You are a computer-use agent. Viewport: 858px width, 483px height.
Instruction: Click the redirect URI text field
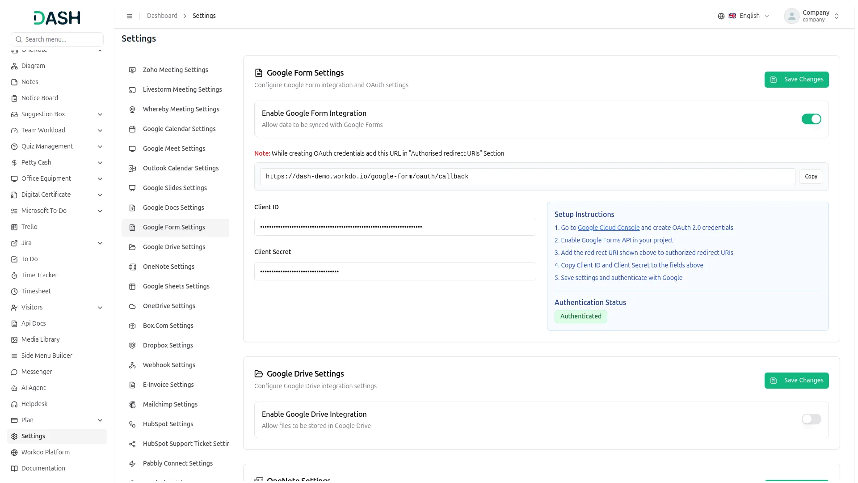pyautogui.click(x=527, y=177)
